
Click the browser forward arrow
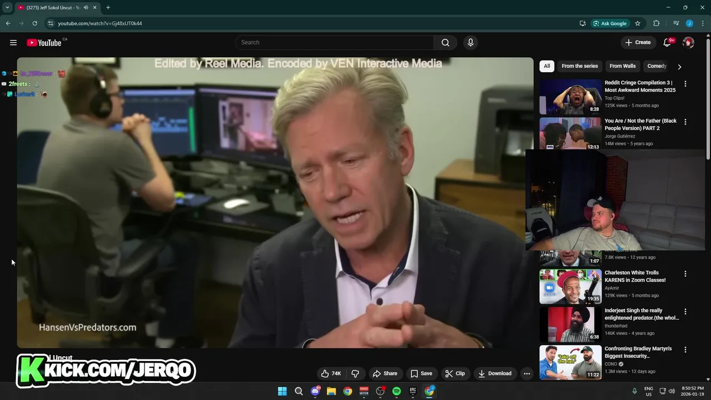click(x=21, y=23)
